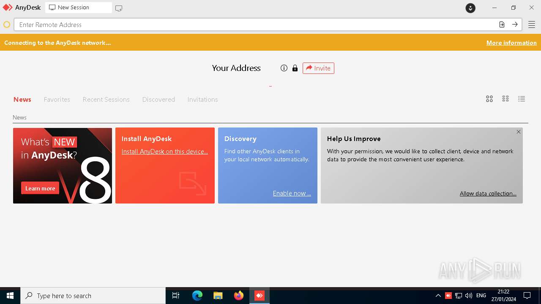Click the Connecting to the AnyDesk network message

click(x=57, y=43)
